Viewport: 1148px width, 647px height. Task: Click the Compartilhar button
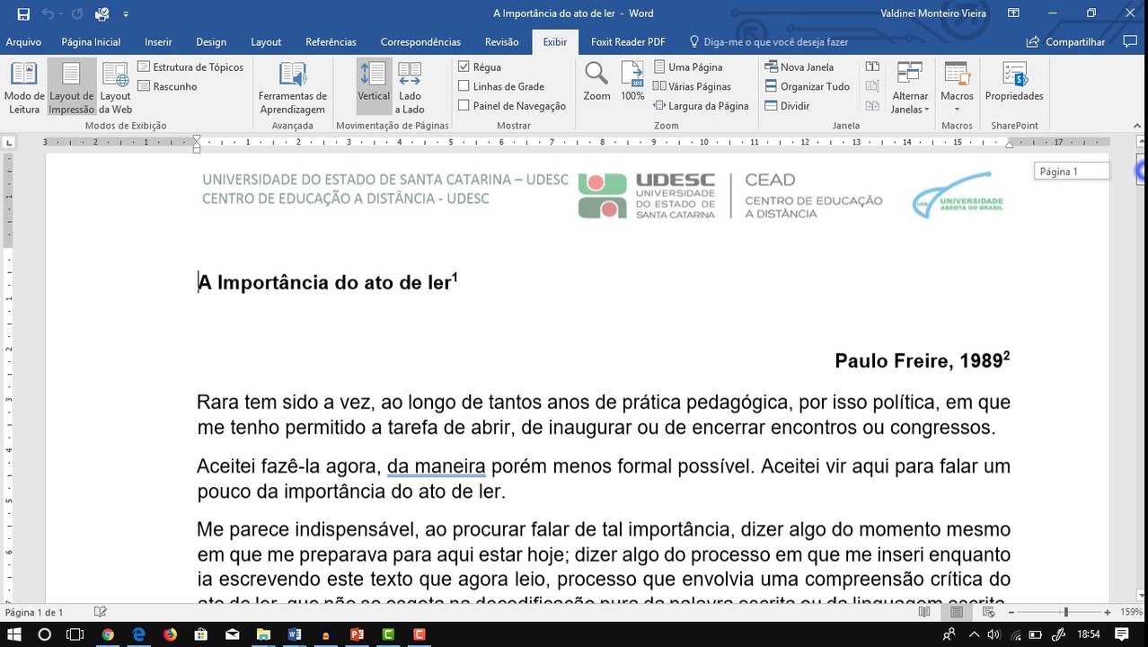[1065, 41]
